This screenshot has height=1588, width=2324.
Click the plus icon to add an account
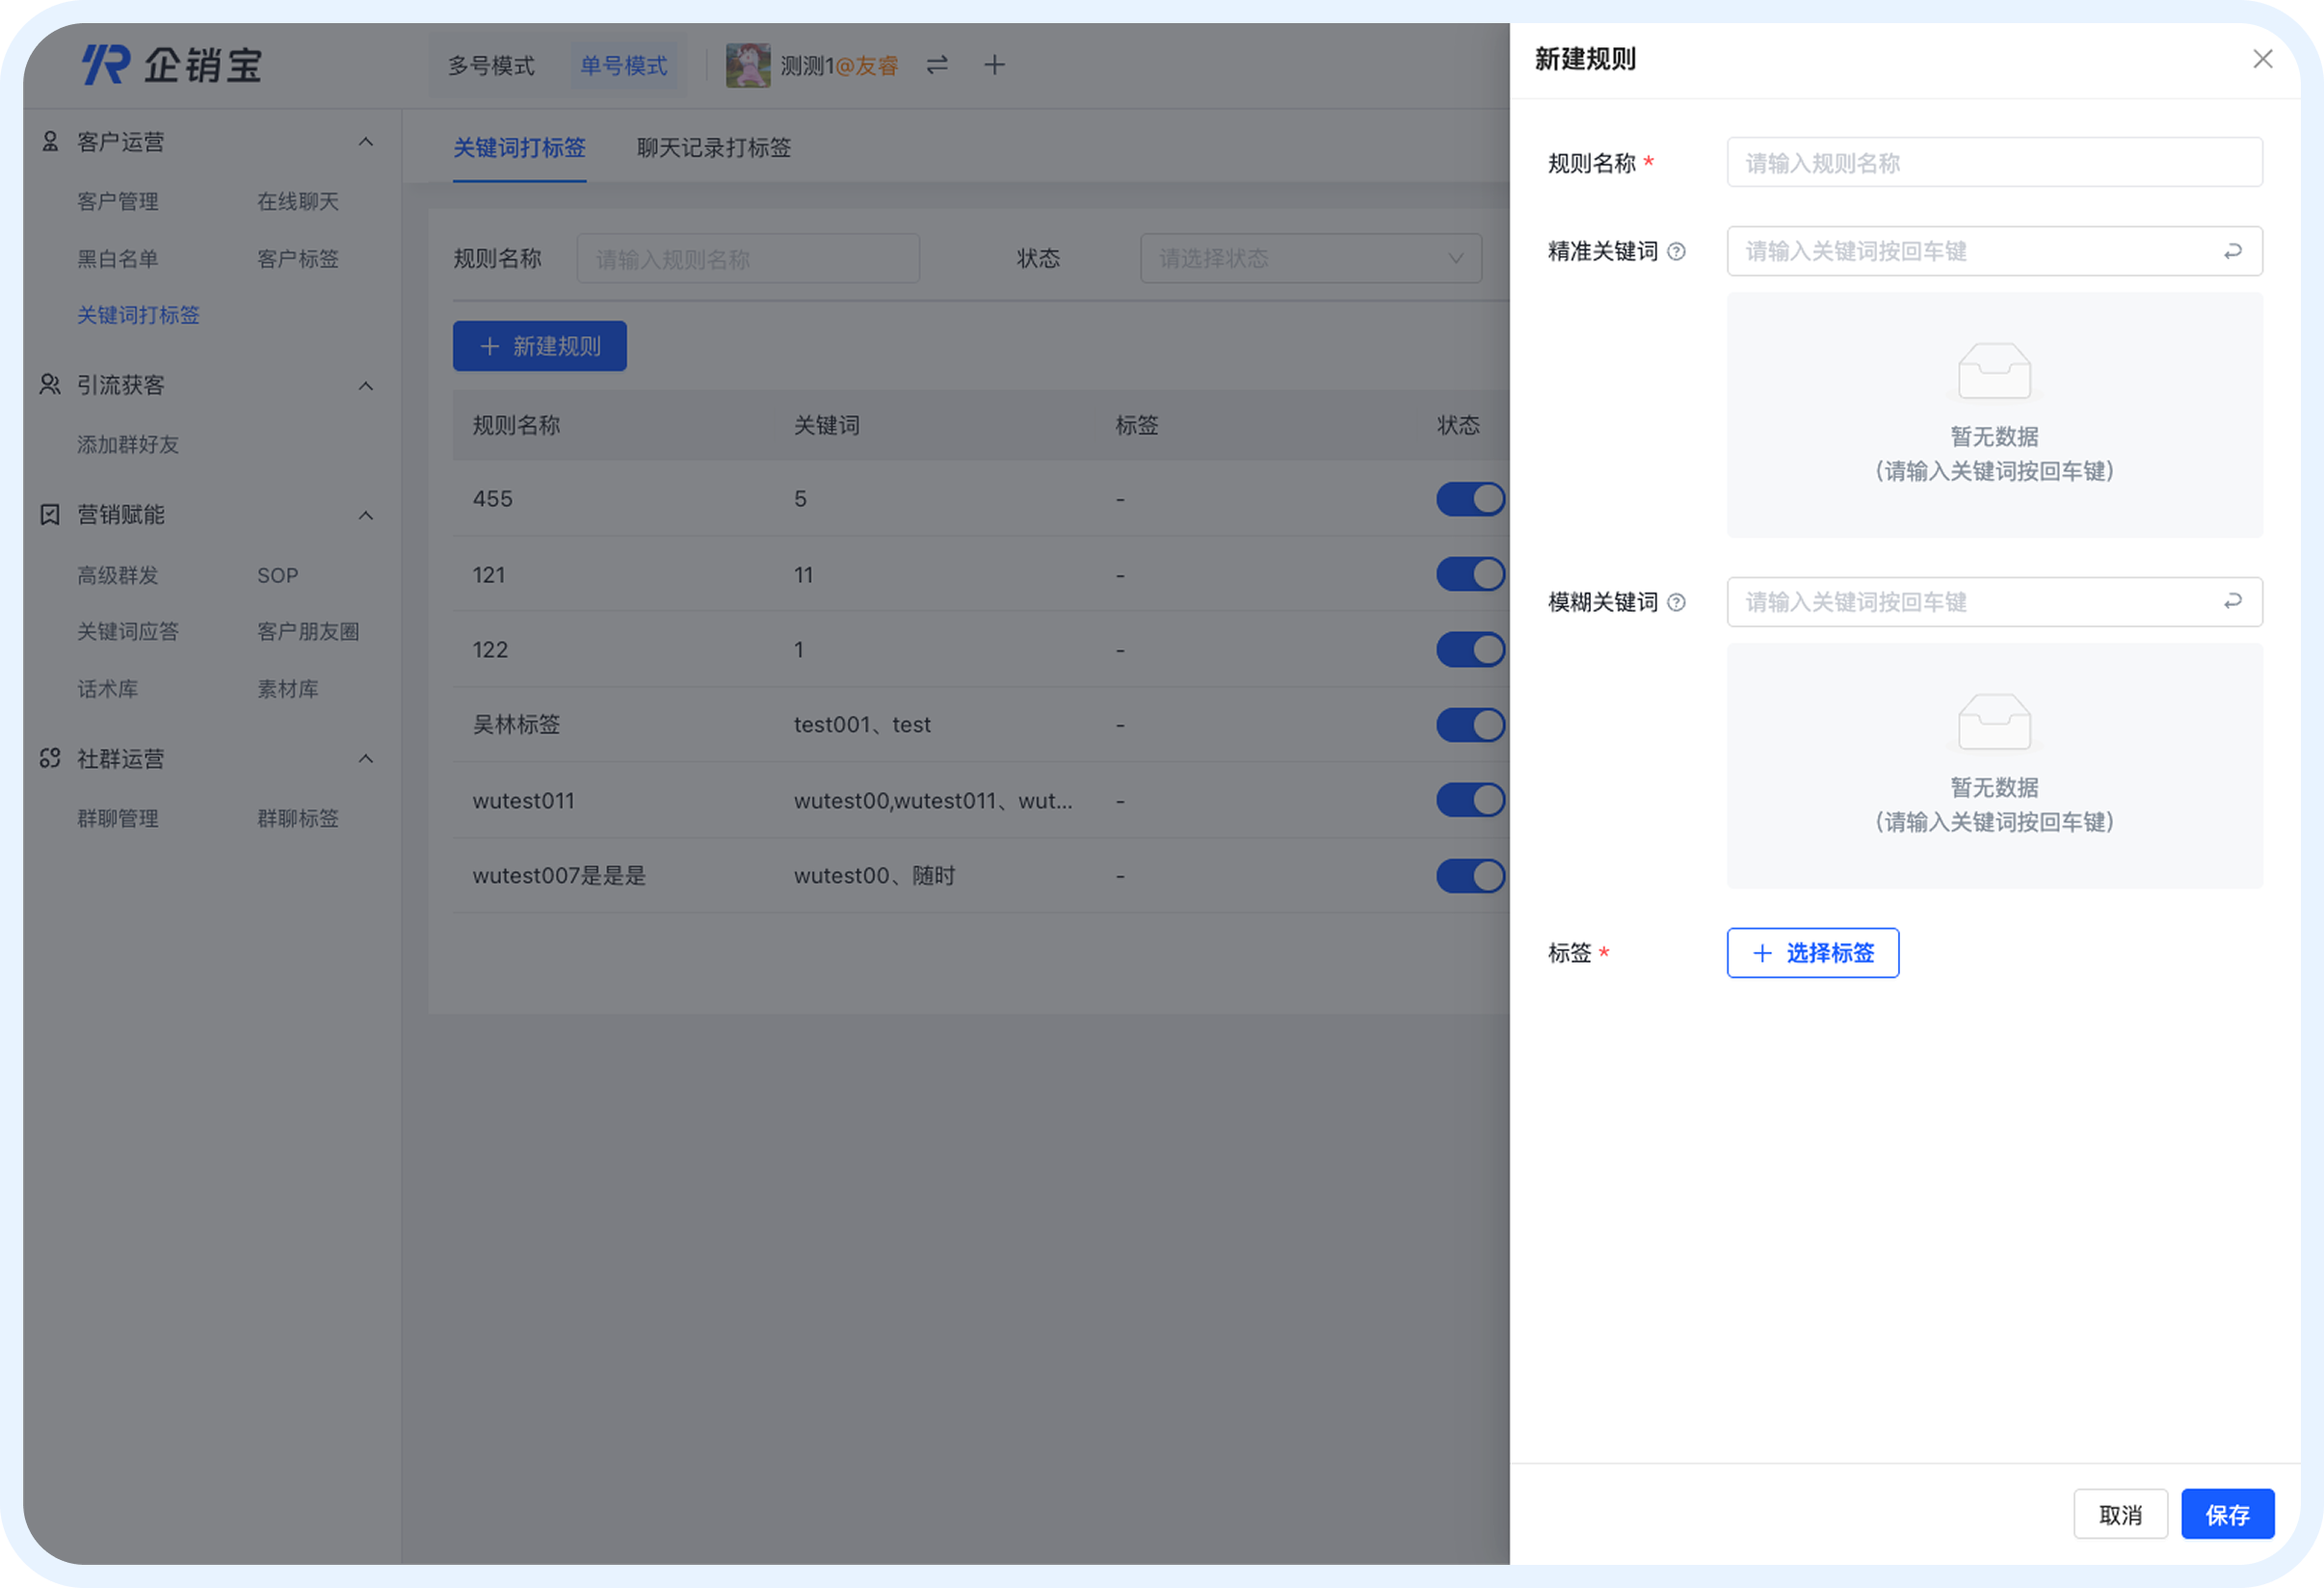[x=994, y=65]
